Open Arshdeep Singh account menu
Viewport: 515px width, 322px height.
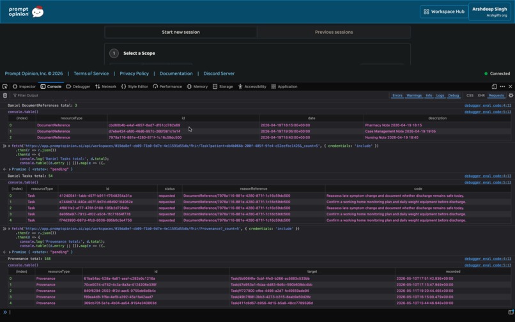489,11
